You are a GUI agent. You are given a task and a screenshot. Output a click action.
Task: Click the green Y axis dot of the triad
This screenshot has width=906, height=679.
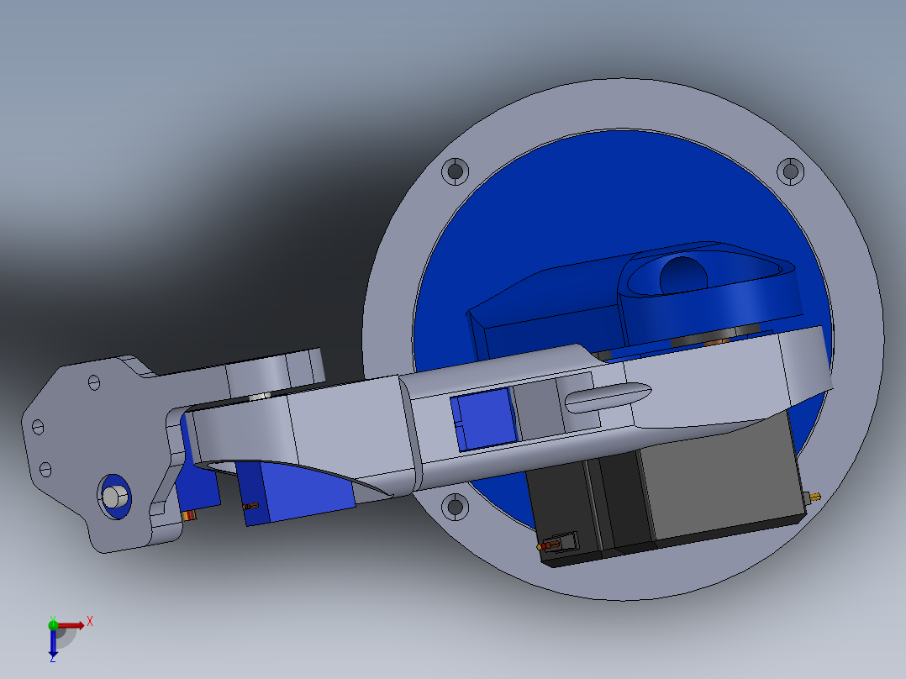[53, 624]
